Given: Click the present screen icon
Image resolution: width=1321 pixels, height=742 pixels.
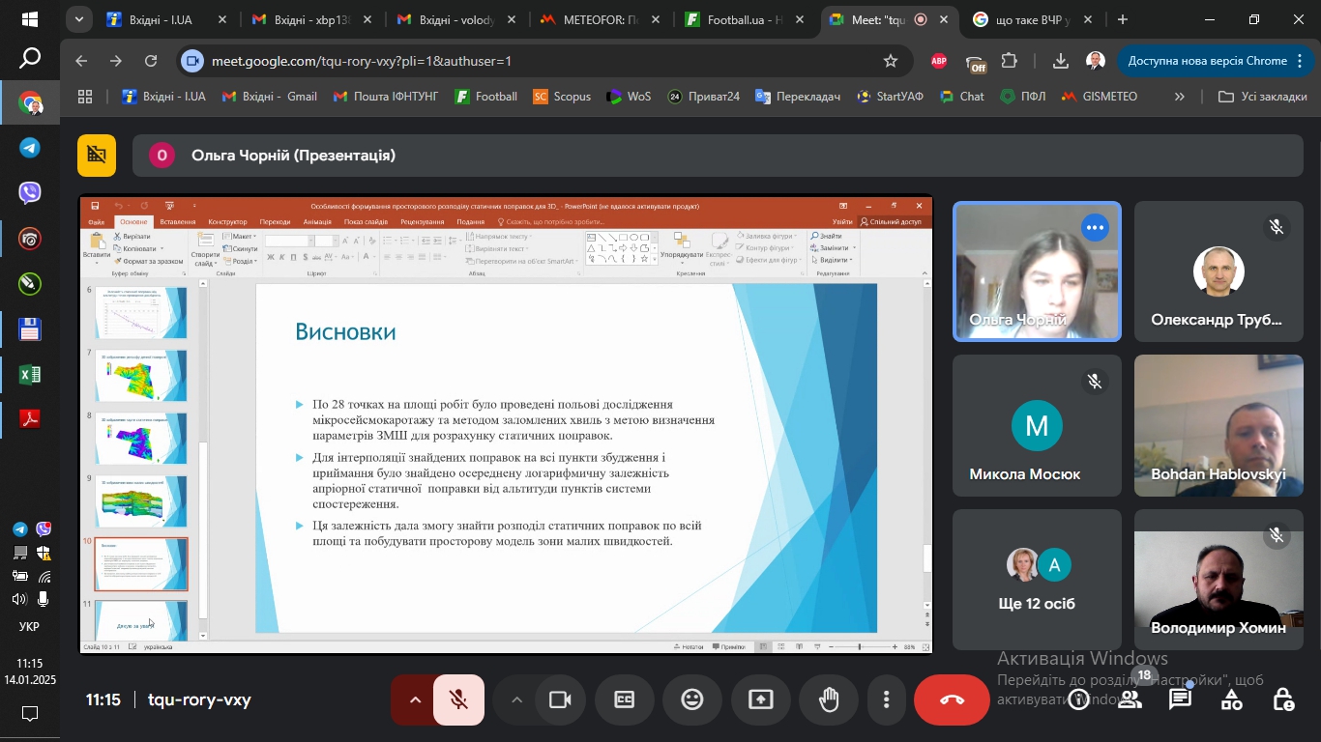Looking at the screenshot, I should [761, 700].
